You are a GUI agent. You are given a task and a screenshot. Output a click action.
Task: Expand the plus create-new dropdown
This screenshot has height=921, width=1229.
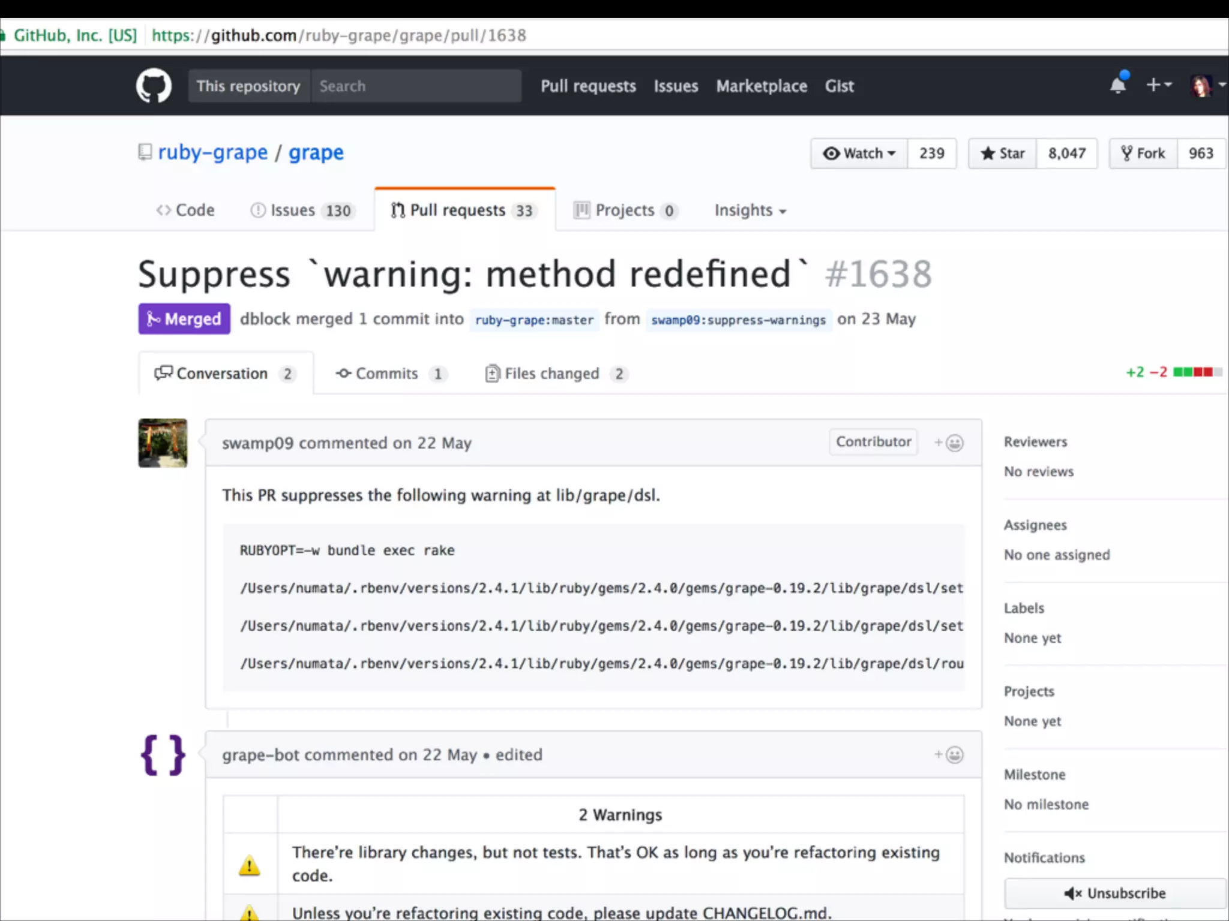1158,85
